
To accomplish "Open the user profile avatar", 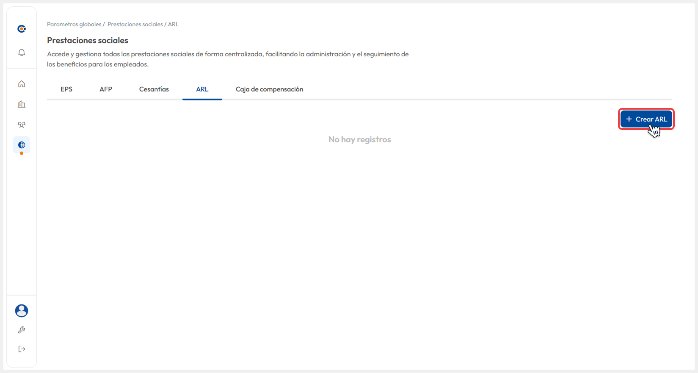I will click(x=22, y=311).
